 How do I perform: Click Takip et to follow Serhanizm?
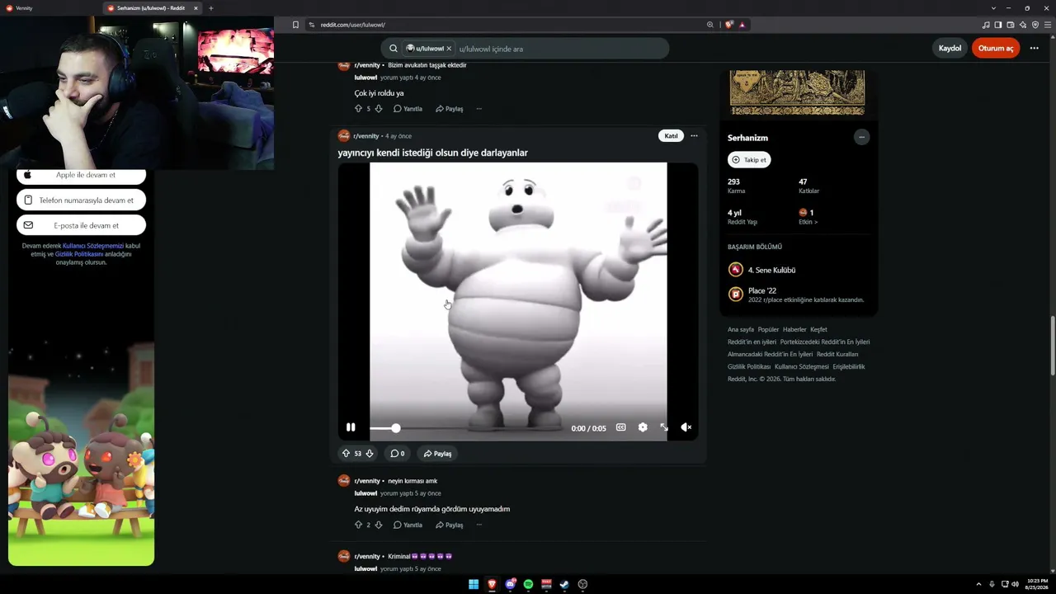tap(749, 160)
